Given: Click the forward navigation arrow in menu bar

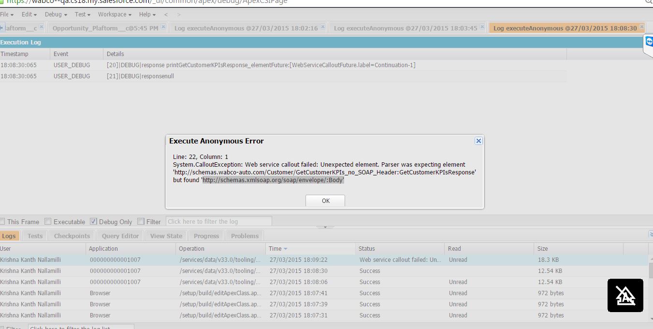Looking at the screenshot, I should click(x=179, y=14).
